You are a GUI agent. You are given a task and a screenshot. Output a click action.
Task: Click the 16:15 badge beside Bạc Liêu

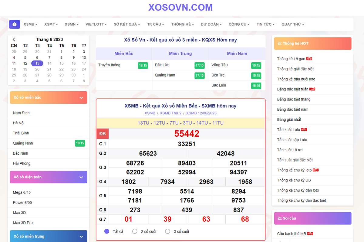(x=256, y=86)
